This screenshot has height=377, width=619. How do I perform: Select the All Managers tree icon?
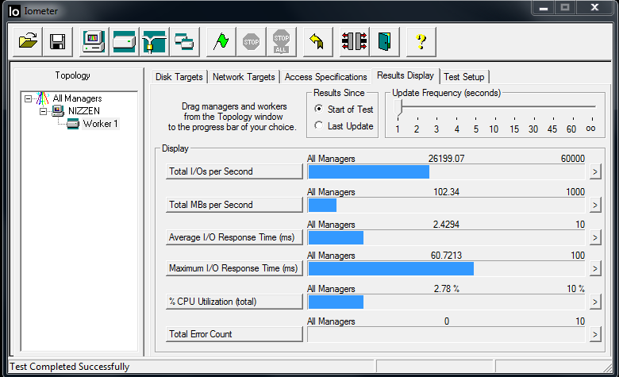42,98
